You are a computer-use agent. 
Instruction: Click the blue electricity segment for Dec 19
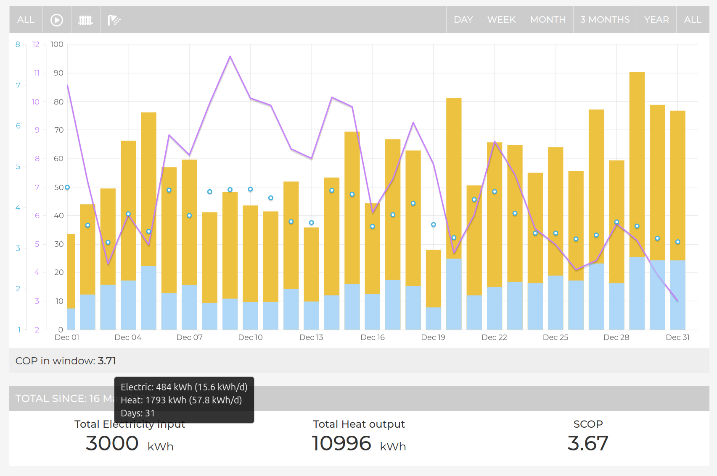click(433, 319)
